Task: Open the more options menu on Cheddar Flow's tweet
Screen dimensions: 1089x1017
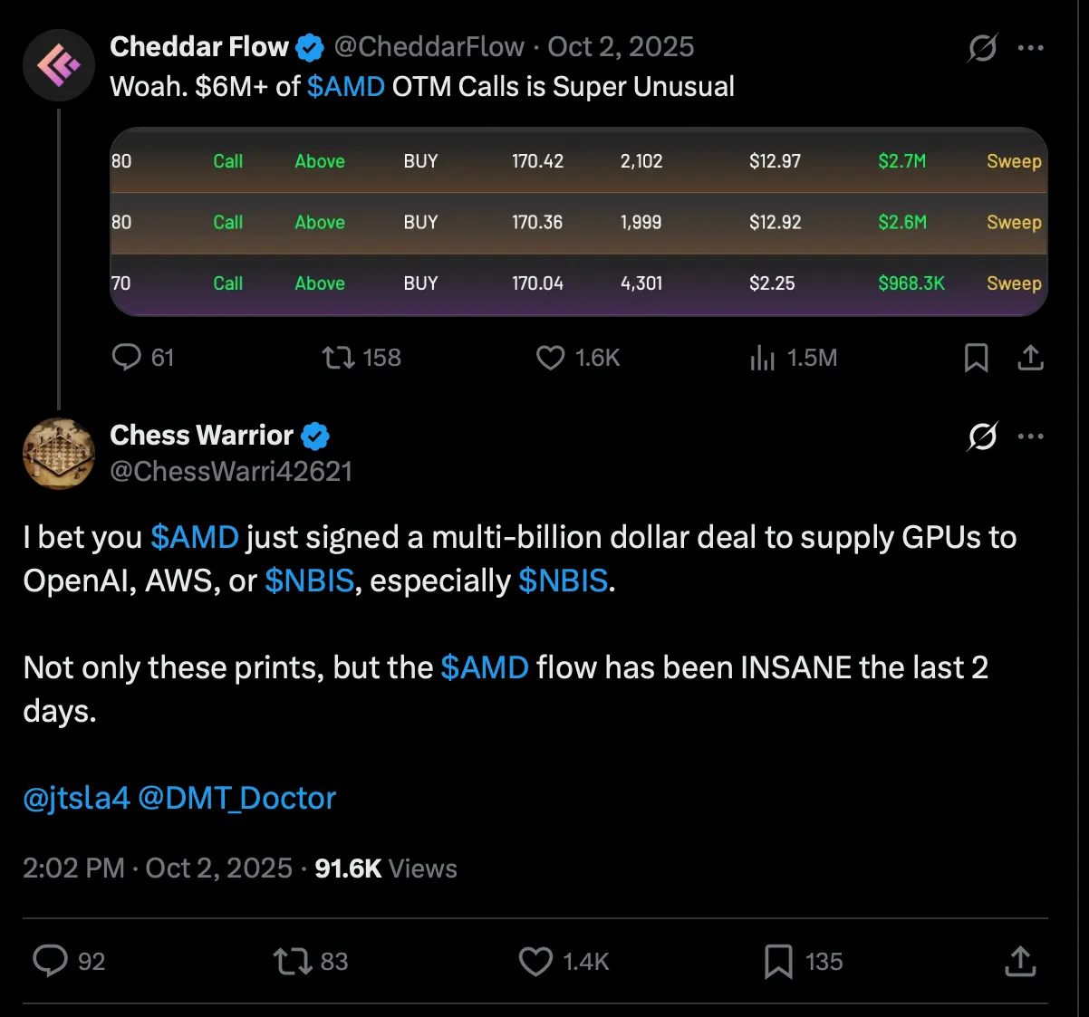Action: (x=1031, y=48)
